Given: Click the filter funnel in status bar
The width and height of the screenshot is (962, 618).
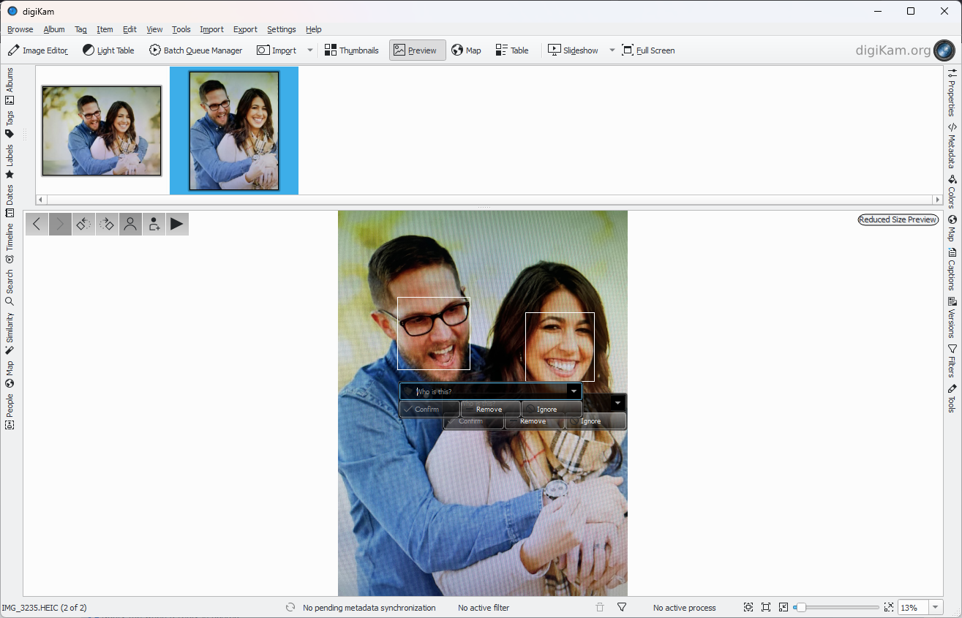Looking at the screenshot, I should point(622,608).
